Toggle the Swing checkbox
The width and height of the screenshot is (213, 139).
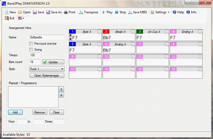coord(31,49)
